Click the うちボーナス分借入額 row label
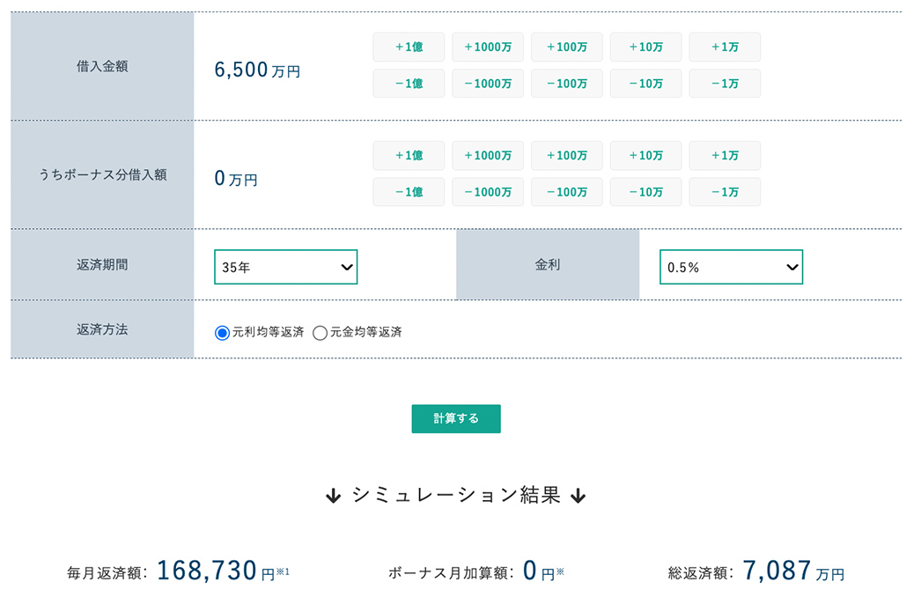914x612 pixels. click(x=102, y=175)
